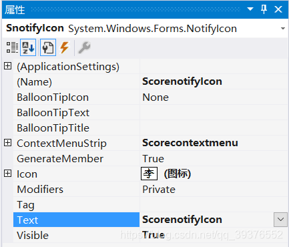Click the (ApplicationSettings) label
Image resolution: width=289 pixels, height=247 pixels.
coord(68,67)
